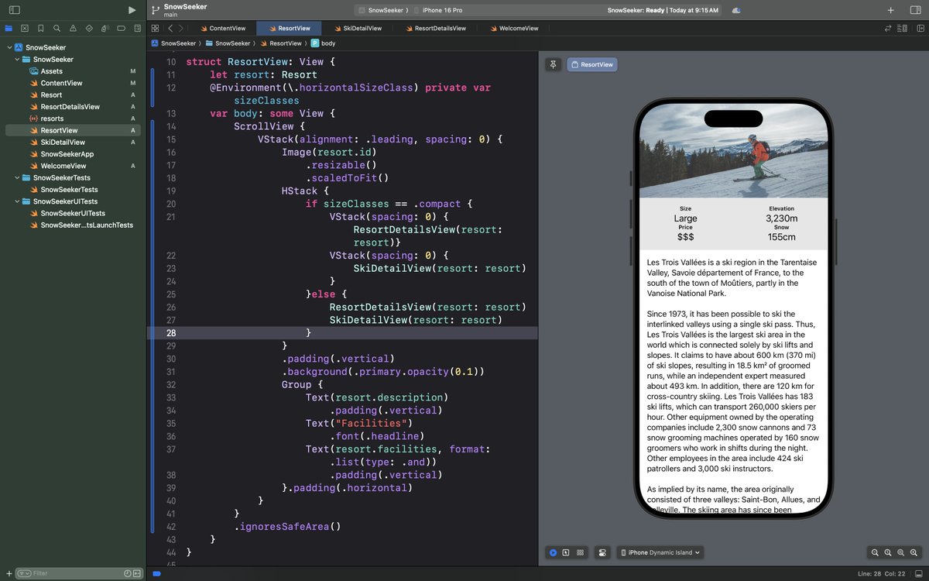Screen dimensions: 929x581
Task: Run the SnowSeeker app
Action: [132, 10]
